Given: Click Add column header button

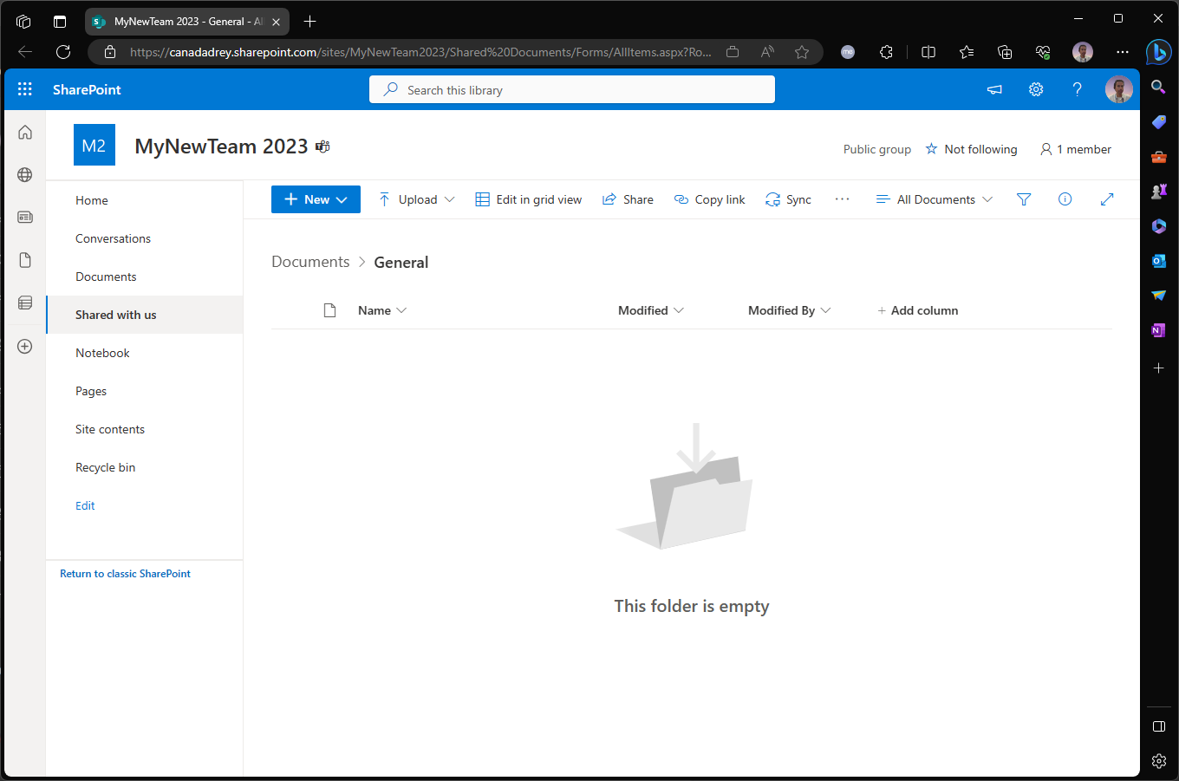Looking at the screenshot, I should 917,310.
